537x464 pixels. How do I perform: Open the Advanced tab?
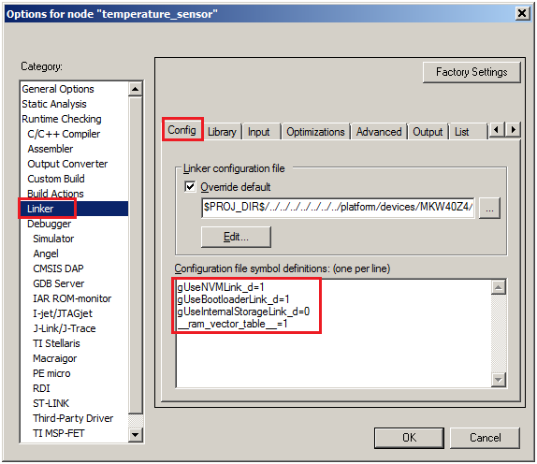(x=379, y=132)
